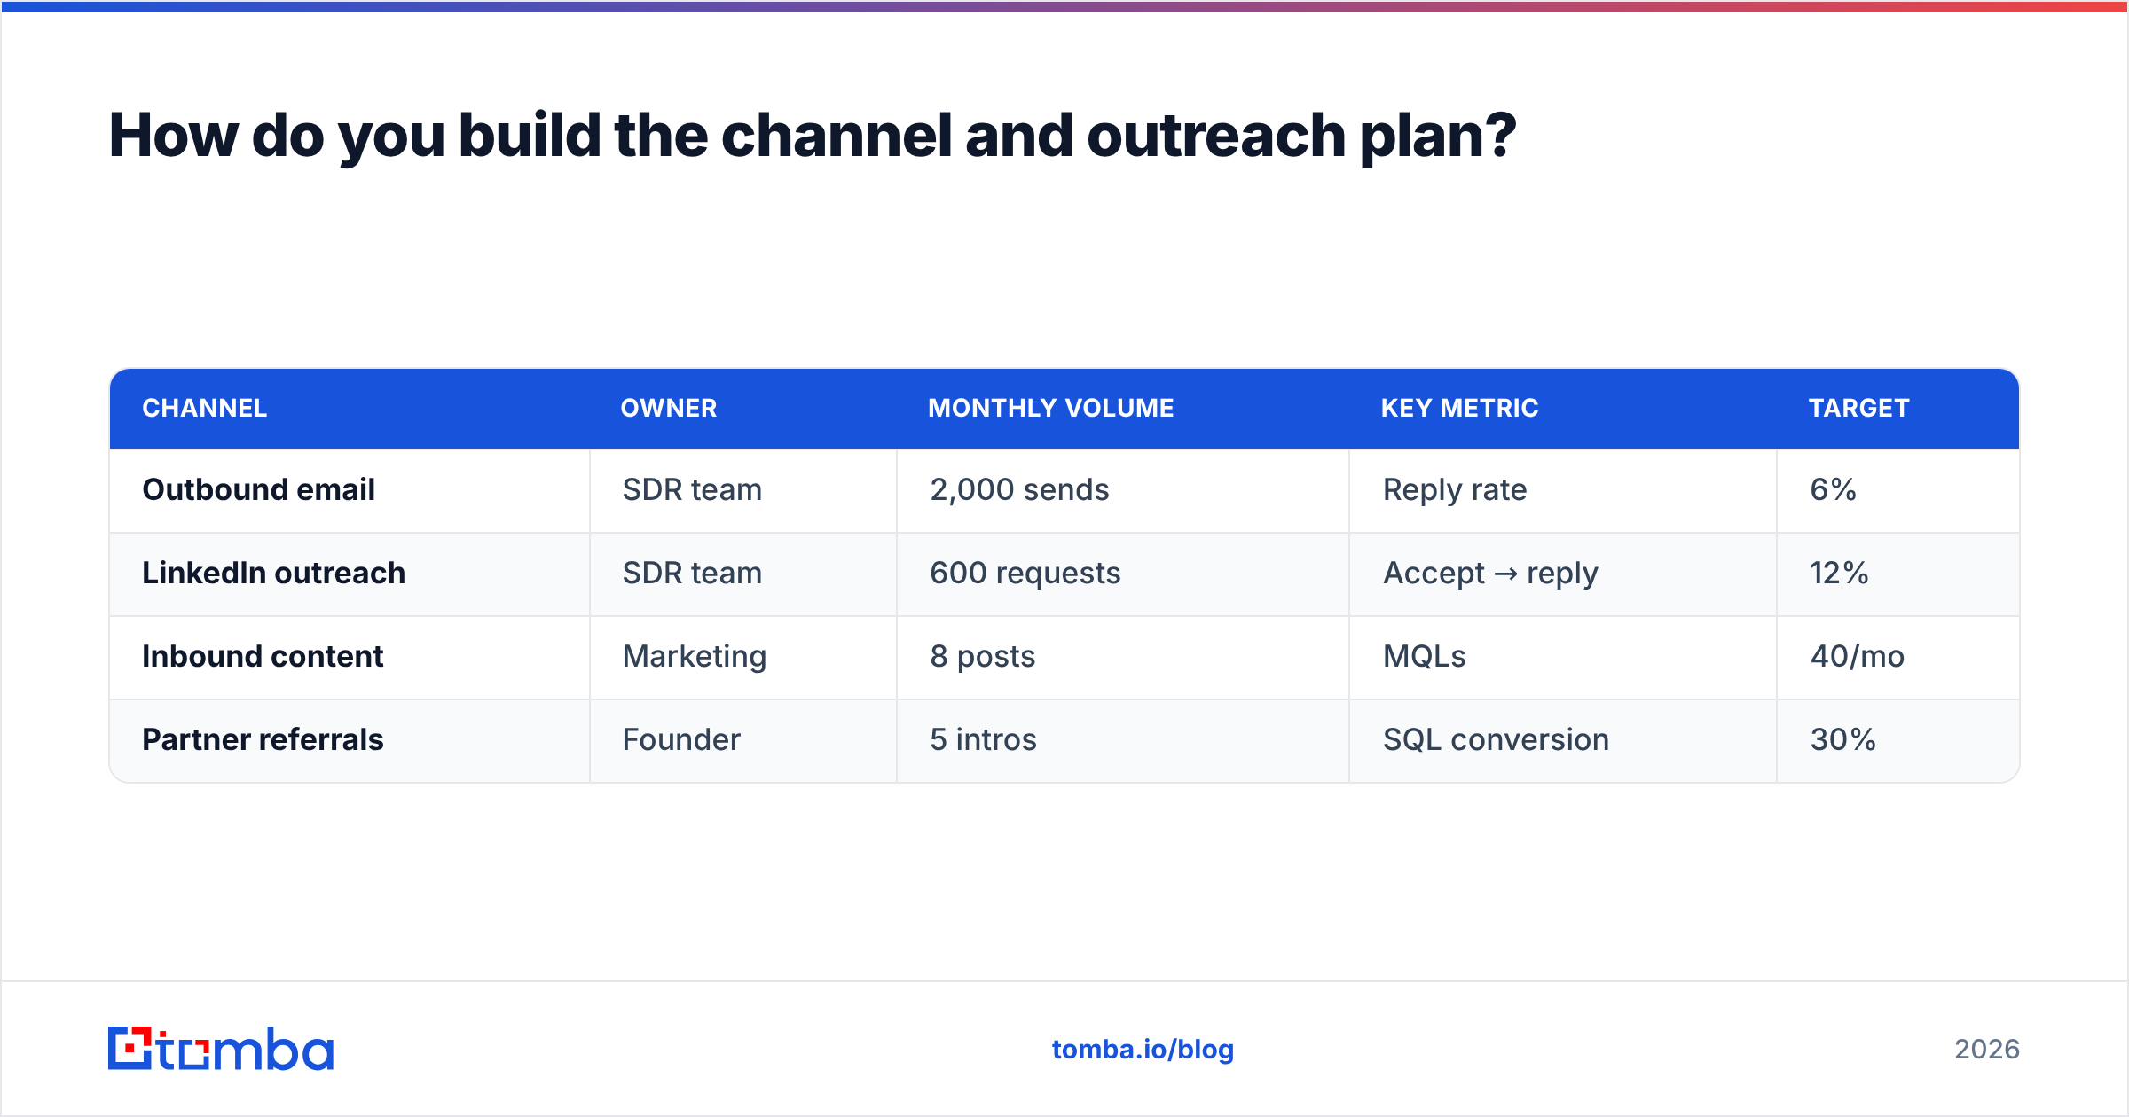
Task: Click the 6% target value
Action: (x=1833, y=490)
